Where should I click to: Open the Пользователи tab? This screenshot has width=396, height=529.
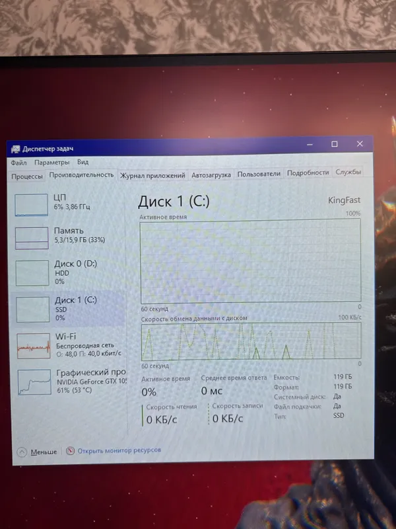pyautogui.click(x=259, y=174)
